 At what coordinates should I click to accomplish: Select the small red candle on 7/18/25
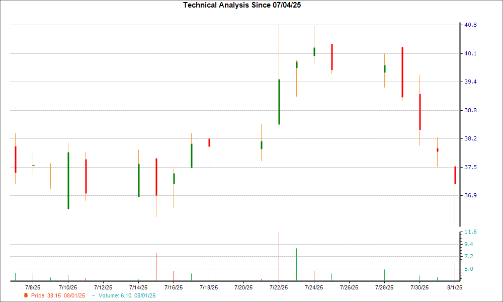(209, 143)
